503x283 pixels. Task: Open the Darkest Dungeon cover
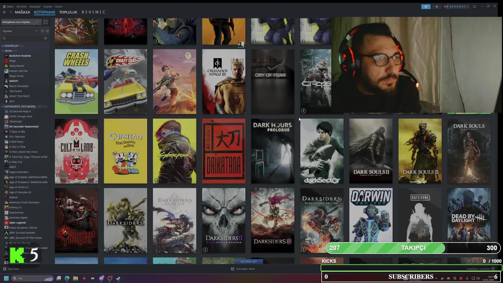coord(76,221)
